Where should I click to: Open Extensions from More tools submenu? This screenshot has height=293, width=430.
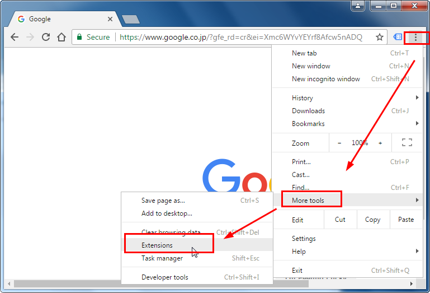(x=197, y=245)
